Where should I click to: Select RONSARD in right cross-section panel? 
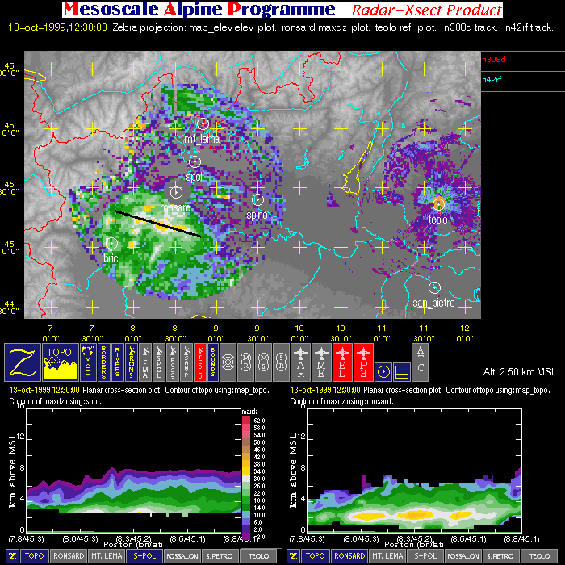(x=349, y=556)
